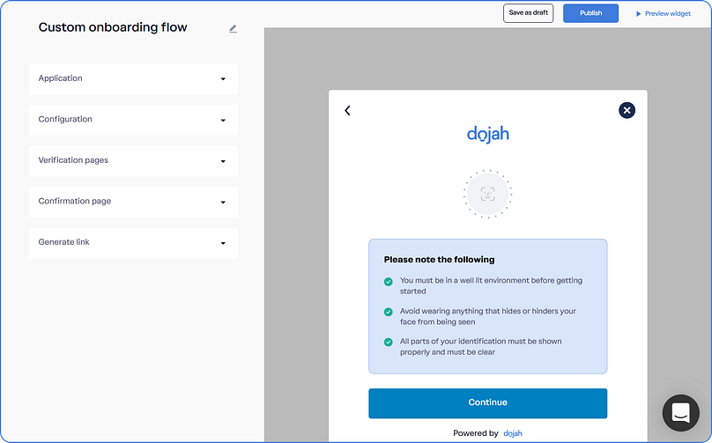Expand the Generate link arrow
The image size is (712, 443).
(223, 243)
